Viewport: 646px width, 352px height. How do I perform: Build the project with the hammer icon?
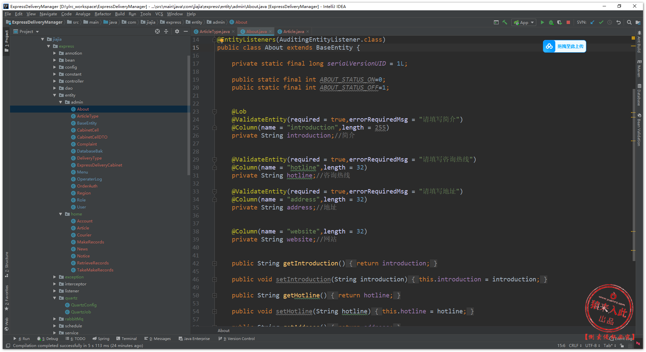[x=505, y=22]
